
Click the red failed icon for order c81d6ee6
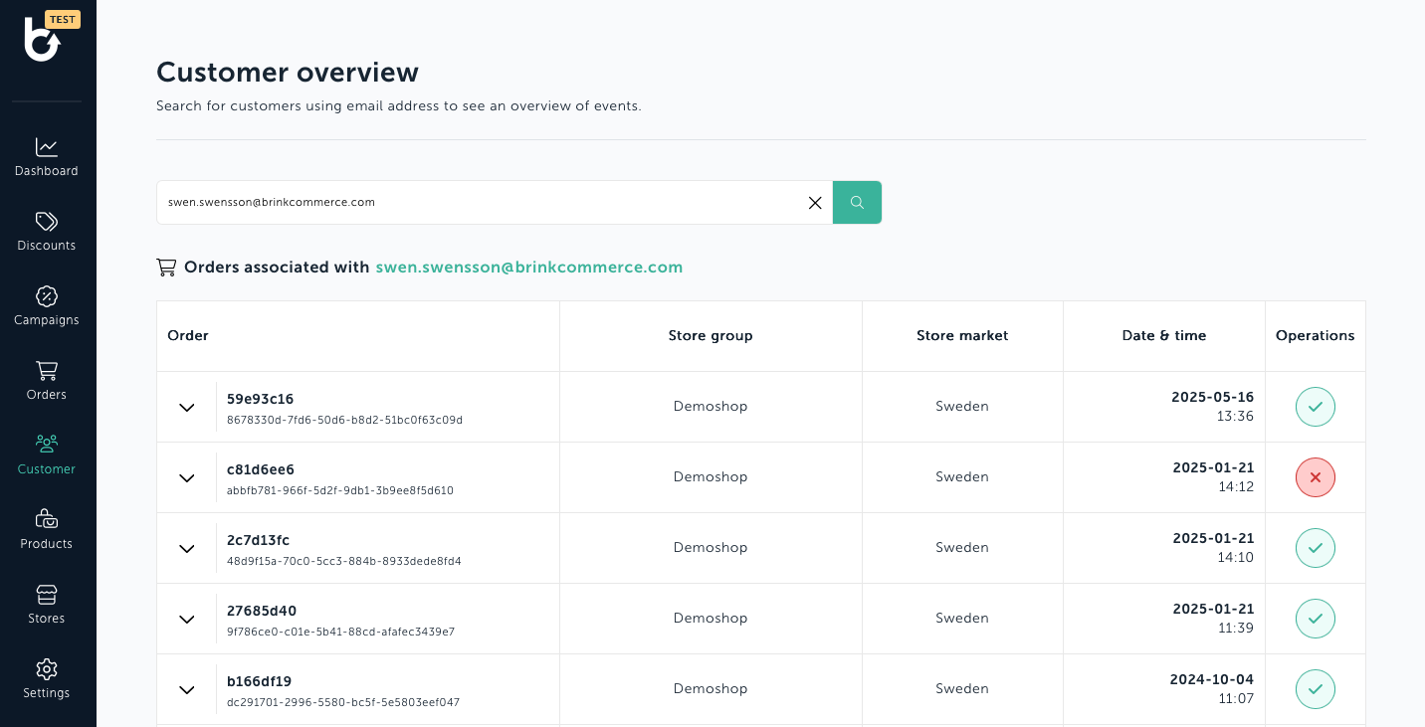[x=1316, y=477]
